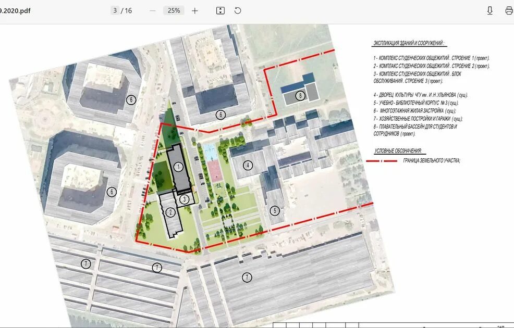Print the PDF document
This screenshot has width=514, height=328.
(x=509, y=10)
